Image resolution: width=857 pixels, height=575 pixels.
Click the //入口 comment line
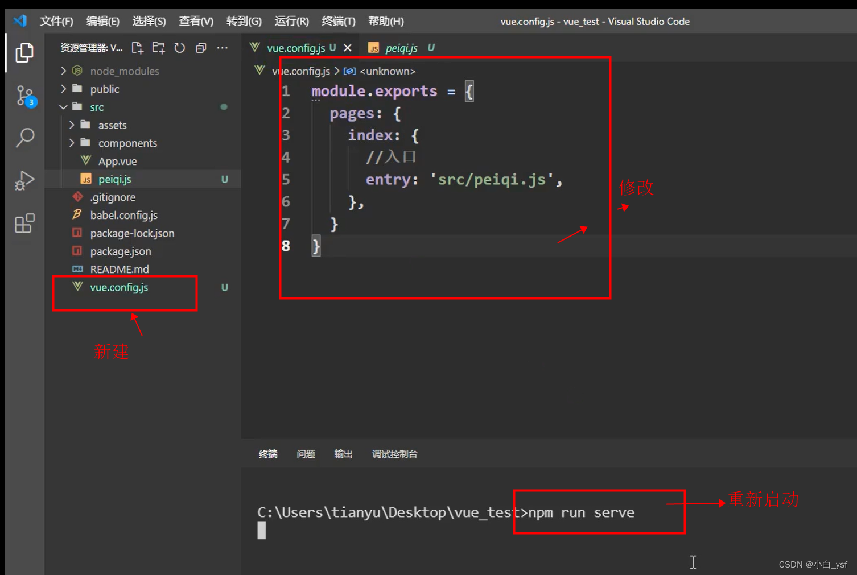tap(392, 157)
